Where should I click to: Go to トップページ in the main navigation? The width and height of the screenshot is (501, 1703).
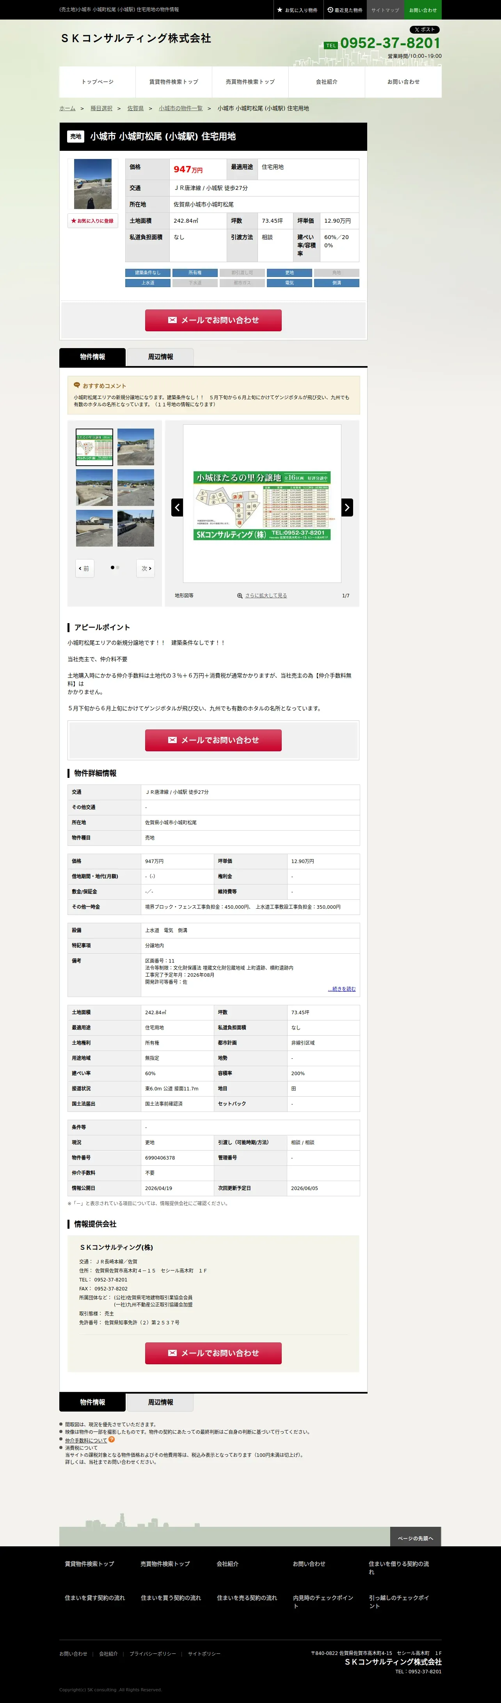point(98,82)
